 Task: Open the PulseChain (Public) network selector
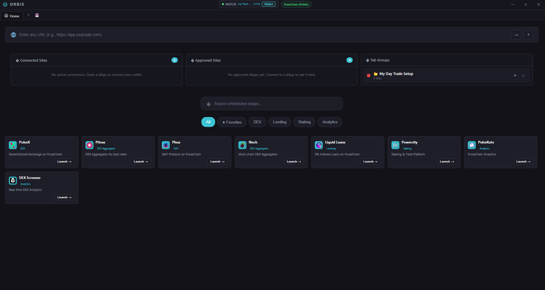[x=296, y=4]
